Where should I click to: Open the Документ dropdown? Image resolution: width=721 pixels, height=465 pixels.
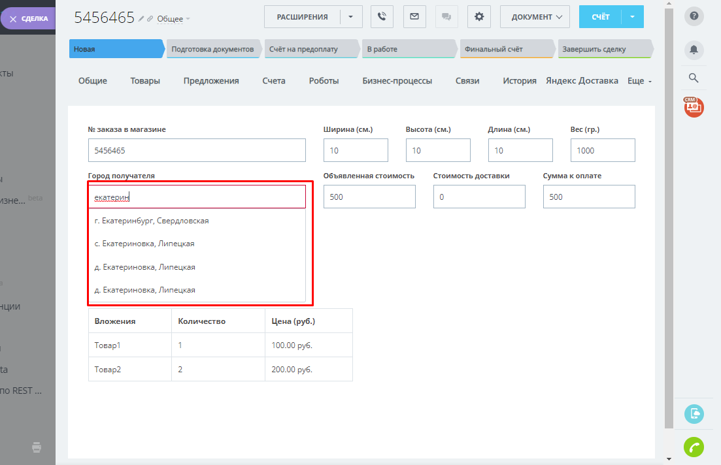click(534, 17)
